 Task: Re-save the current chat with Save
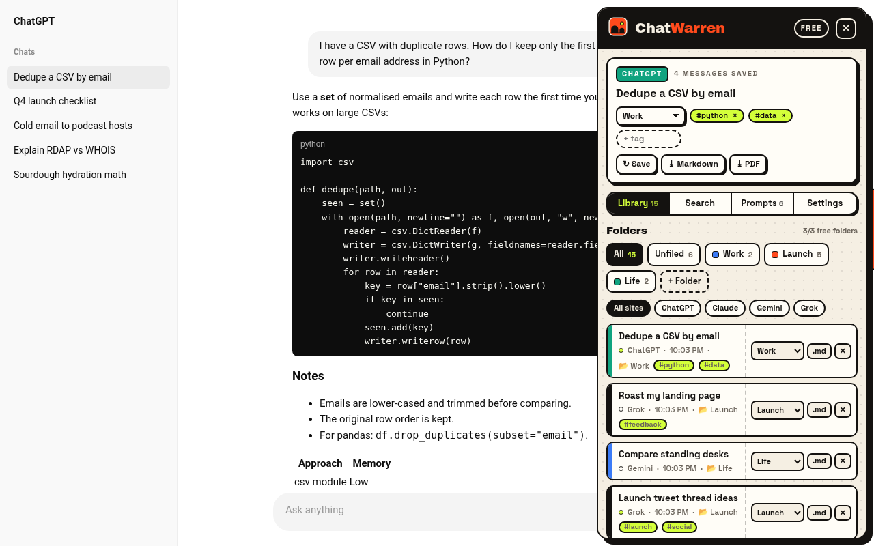[636, 164]
